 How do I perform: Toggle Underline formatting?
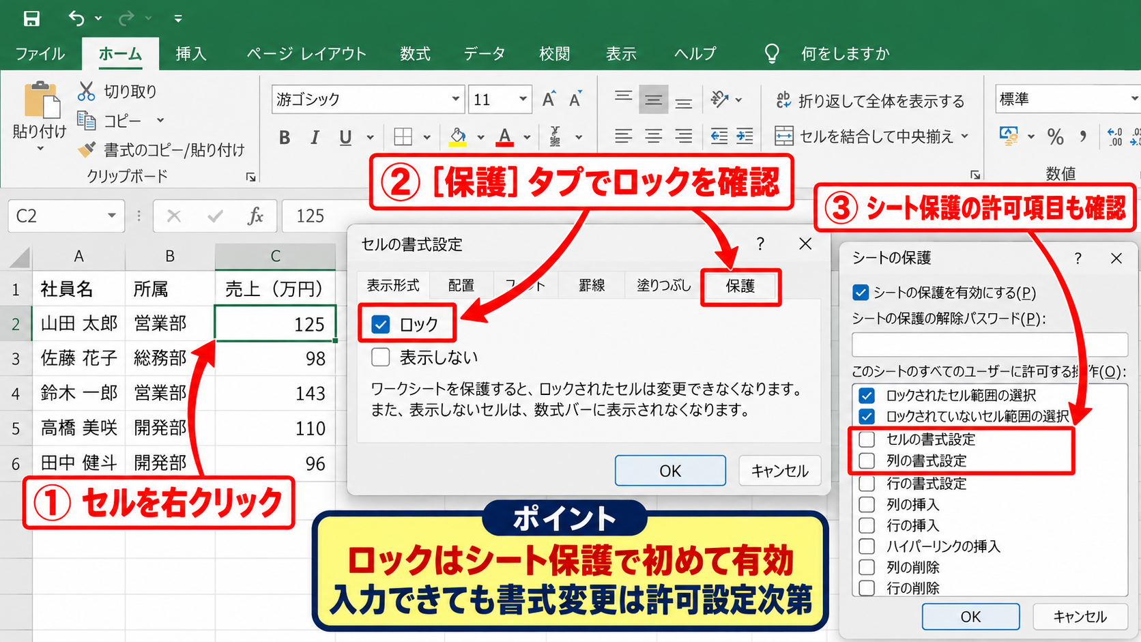coord(345,138)
